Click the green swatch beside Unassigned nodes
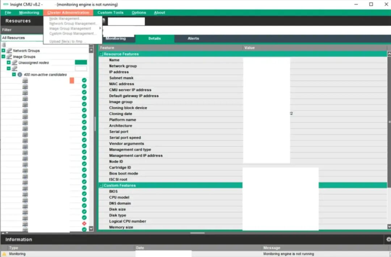The image size is (391, 257). (81, 62)
